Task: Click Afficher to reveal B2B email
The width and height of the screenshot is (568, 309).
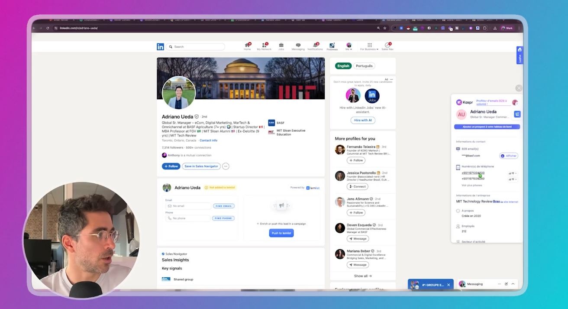Action: pos(509,156)
